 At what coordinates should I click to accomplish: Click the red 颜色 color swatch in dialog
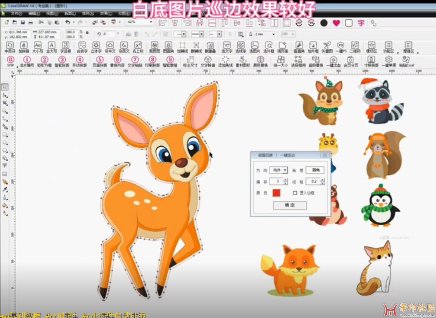tap(276, 192)
